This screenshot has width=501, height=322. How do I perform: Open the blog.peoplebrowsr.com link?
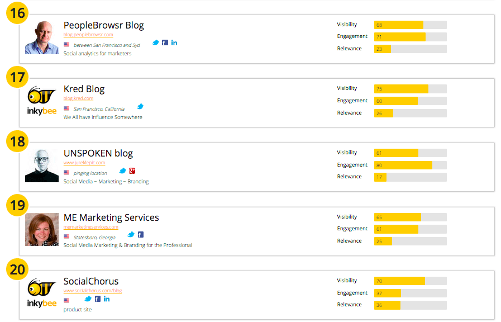coord(88,35)
